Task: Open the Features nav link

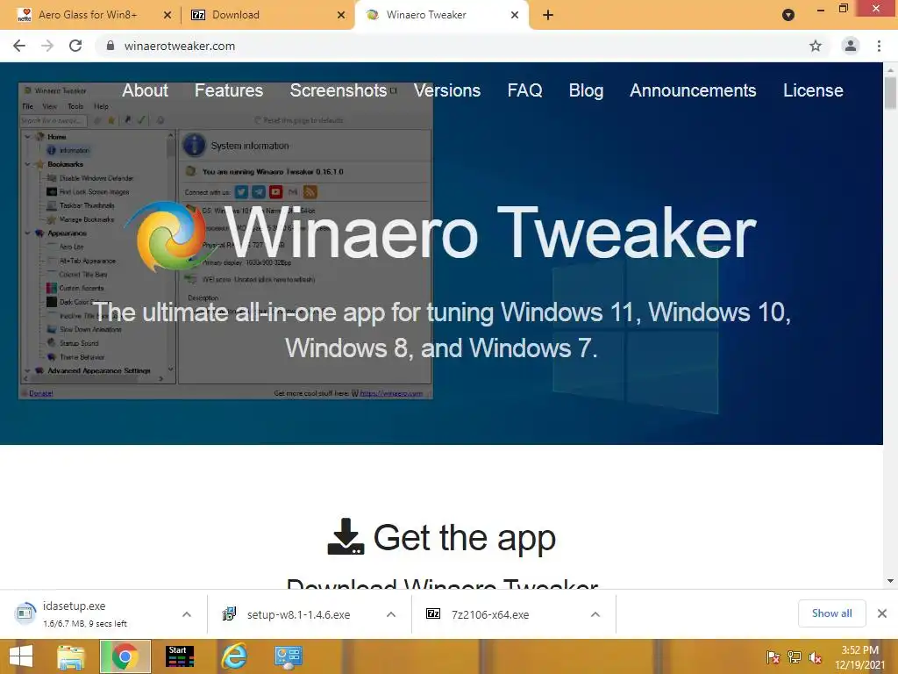Action: pyautogui.click(x=229, y=90)
